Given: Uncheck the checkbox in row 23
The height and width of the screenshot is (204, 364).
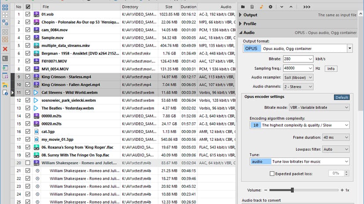Looking at the screenshot, I should click(28, 186).
